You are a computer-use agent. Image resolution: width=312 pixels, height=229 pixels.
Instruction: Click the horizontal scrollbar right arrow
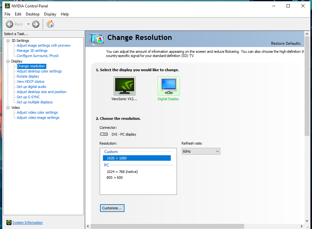click(302, 226)
